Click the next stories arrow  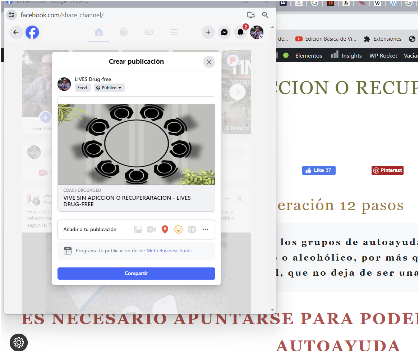pos(237,92)
